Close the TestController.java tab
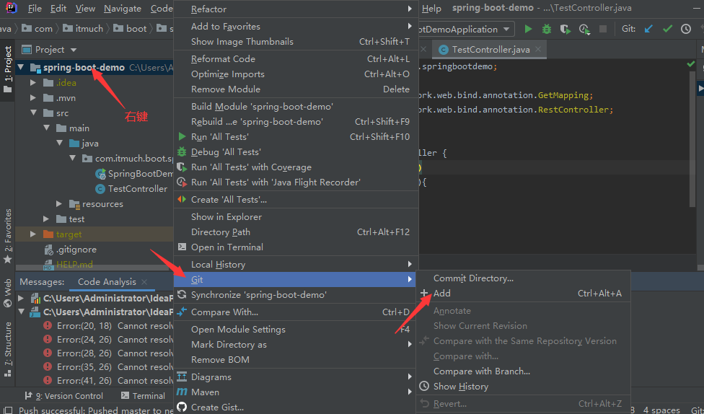 click(538, 49)
